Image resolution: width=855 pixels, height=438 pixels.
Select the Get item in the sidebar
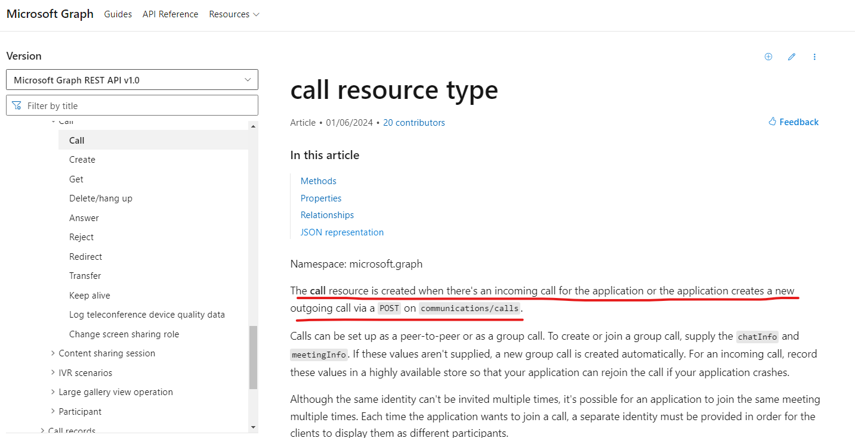[76, 179]
